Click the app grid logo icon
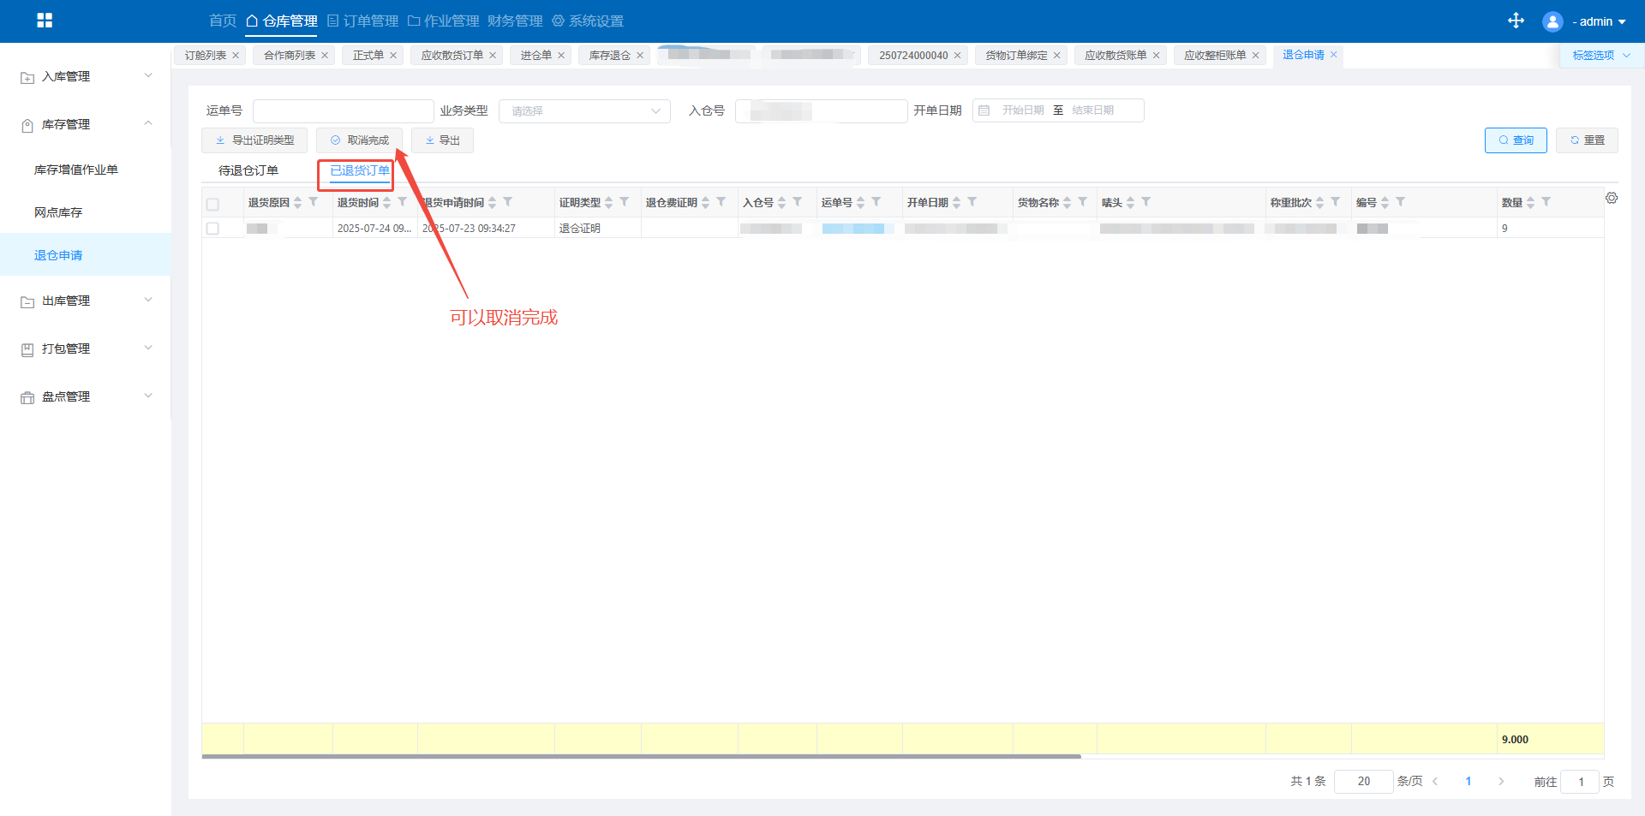 (x=45, y=21)
